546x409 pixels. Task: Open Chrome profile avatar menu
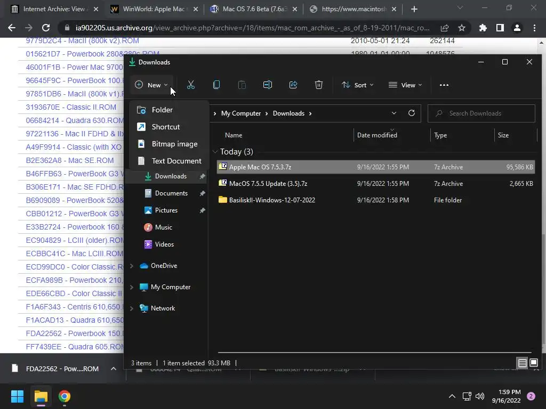click(x=517, y=28)
